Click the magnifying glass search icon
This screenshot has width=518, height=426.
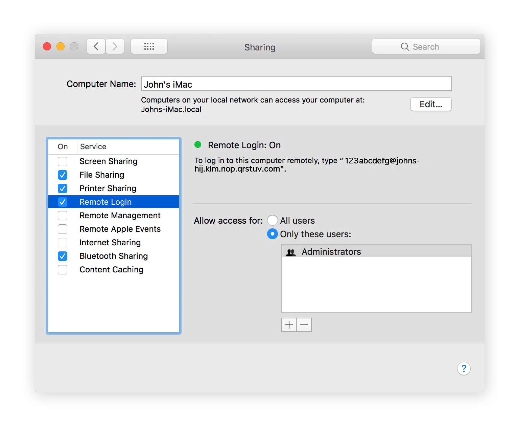pyautogui.click(x=405, y=47)
